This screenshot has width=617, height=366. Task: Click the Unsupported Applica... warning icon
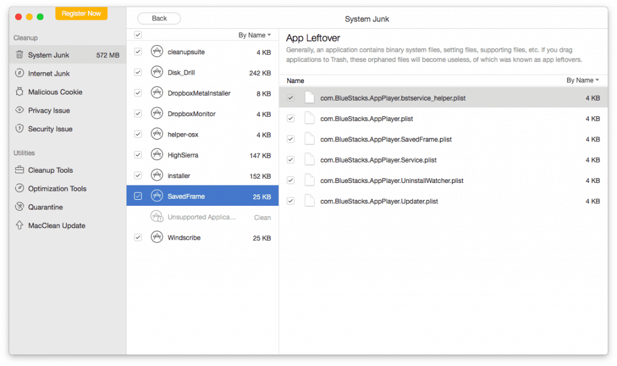point(157,217)
